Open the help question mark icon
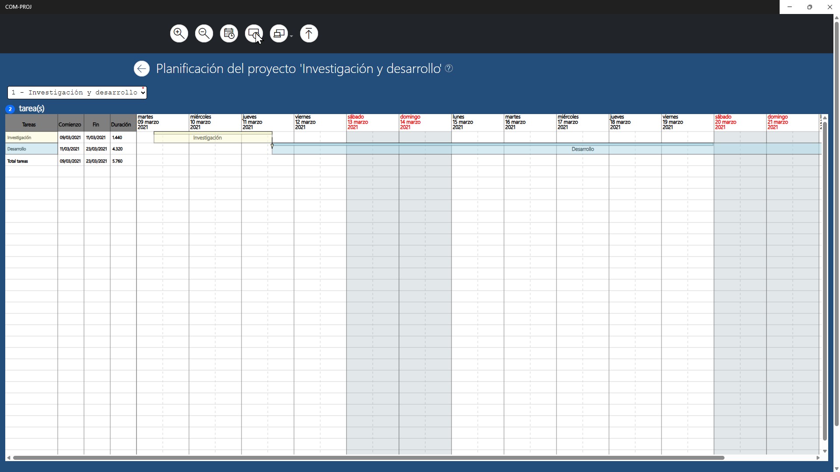Screen dimensions: 840x472 (449, 68)
